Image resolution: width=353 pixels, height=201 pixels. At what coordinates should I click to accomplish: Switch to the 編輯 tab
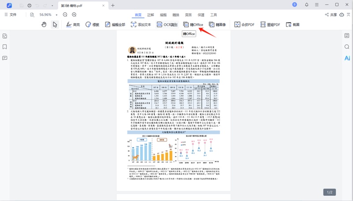(x=163, y=15)
